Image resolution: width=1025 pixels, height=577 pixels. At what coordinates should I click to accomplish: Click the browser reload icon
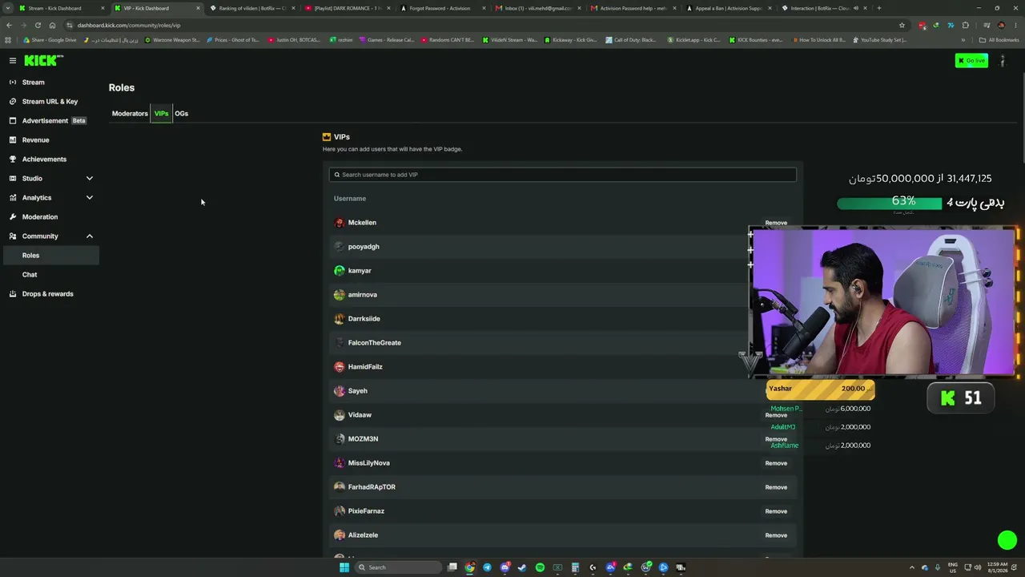38,25
